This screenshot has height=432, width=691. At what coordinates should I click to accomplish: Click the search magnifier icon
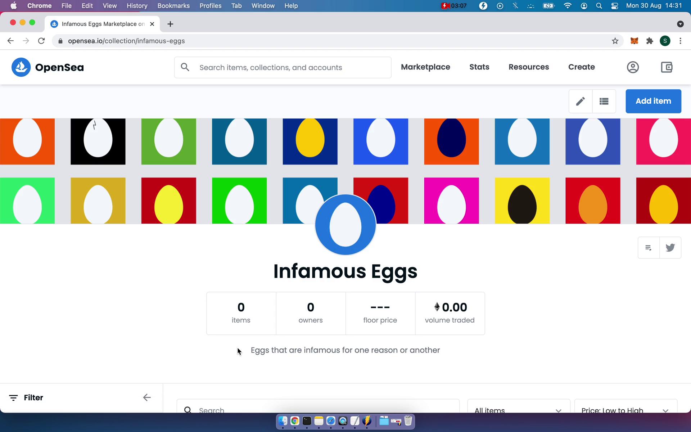(x=185, y=67)
